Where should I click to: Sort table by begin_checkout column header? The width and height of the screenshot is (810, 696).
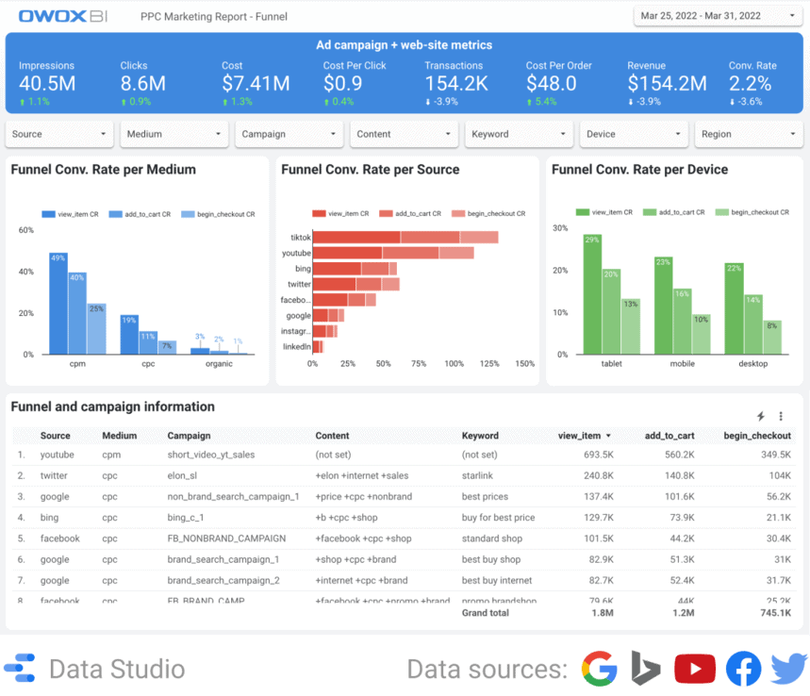pyautogui.click(x=757, y=436)
